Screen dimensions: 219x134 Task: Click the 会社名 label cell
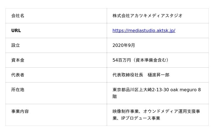click(x=18, y=16)
